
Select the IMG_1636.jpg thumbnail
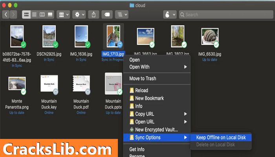tap(81, 36)
